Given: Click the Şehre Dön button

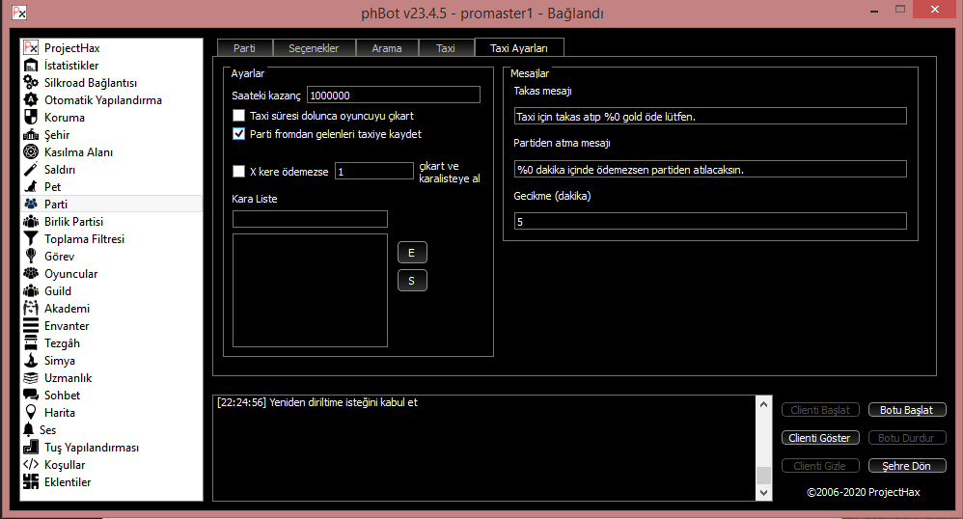Looking at the screenshot, I should (907, 466).
